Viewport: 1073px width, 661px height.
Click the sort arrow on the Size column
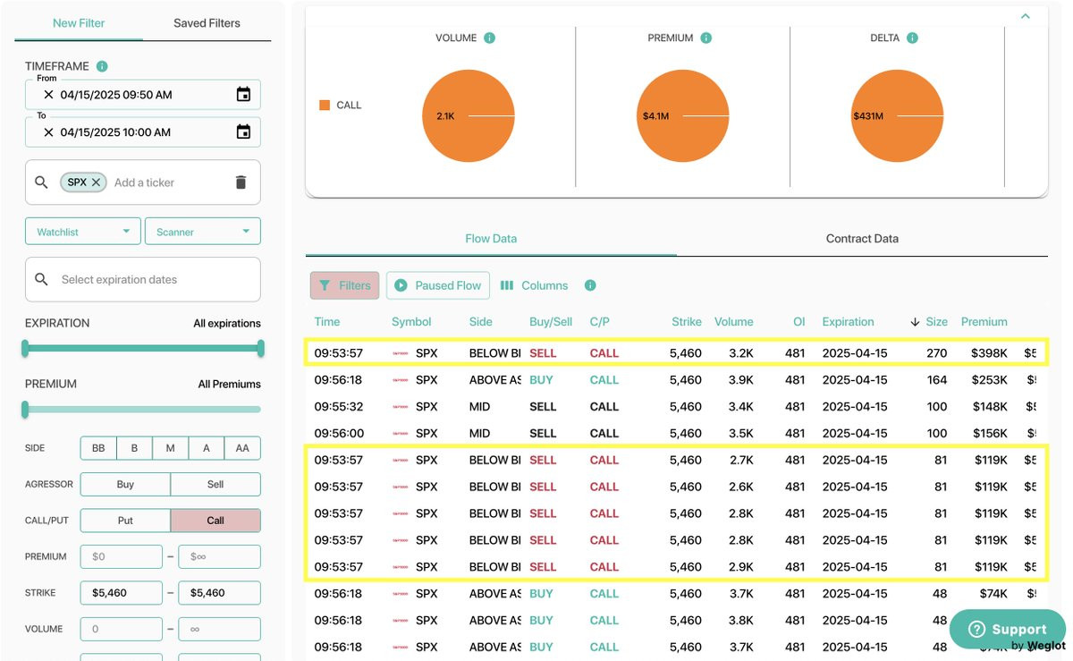915,322
